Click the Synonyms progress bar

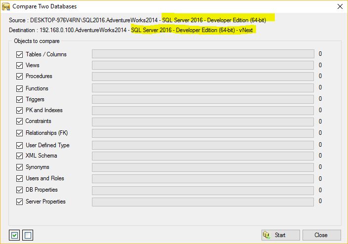click(x=203, y=167)
